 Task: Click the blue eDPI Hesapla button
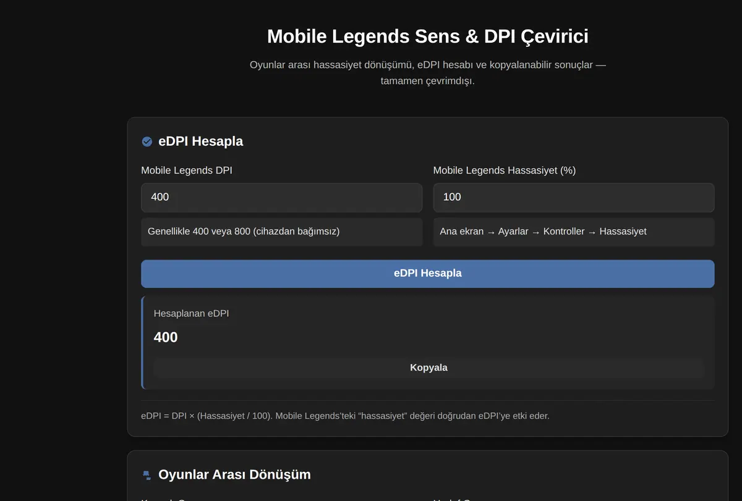[427, 273]
